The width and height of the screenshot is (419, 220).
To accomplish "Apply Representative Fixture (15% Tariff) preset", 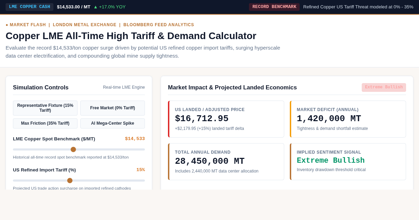I will coord(45,108).
